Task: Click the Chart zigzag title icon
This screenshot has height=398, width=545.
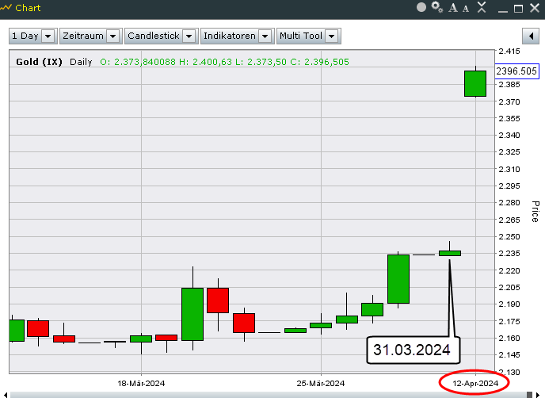Action: (x=6, y=8)
